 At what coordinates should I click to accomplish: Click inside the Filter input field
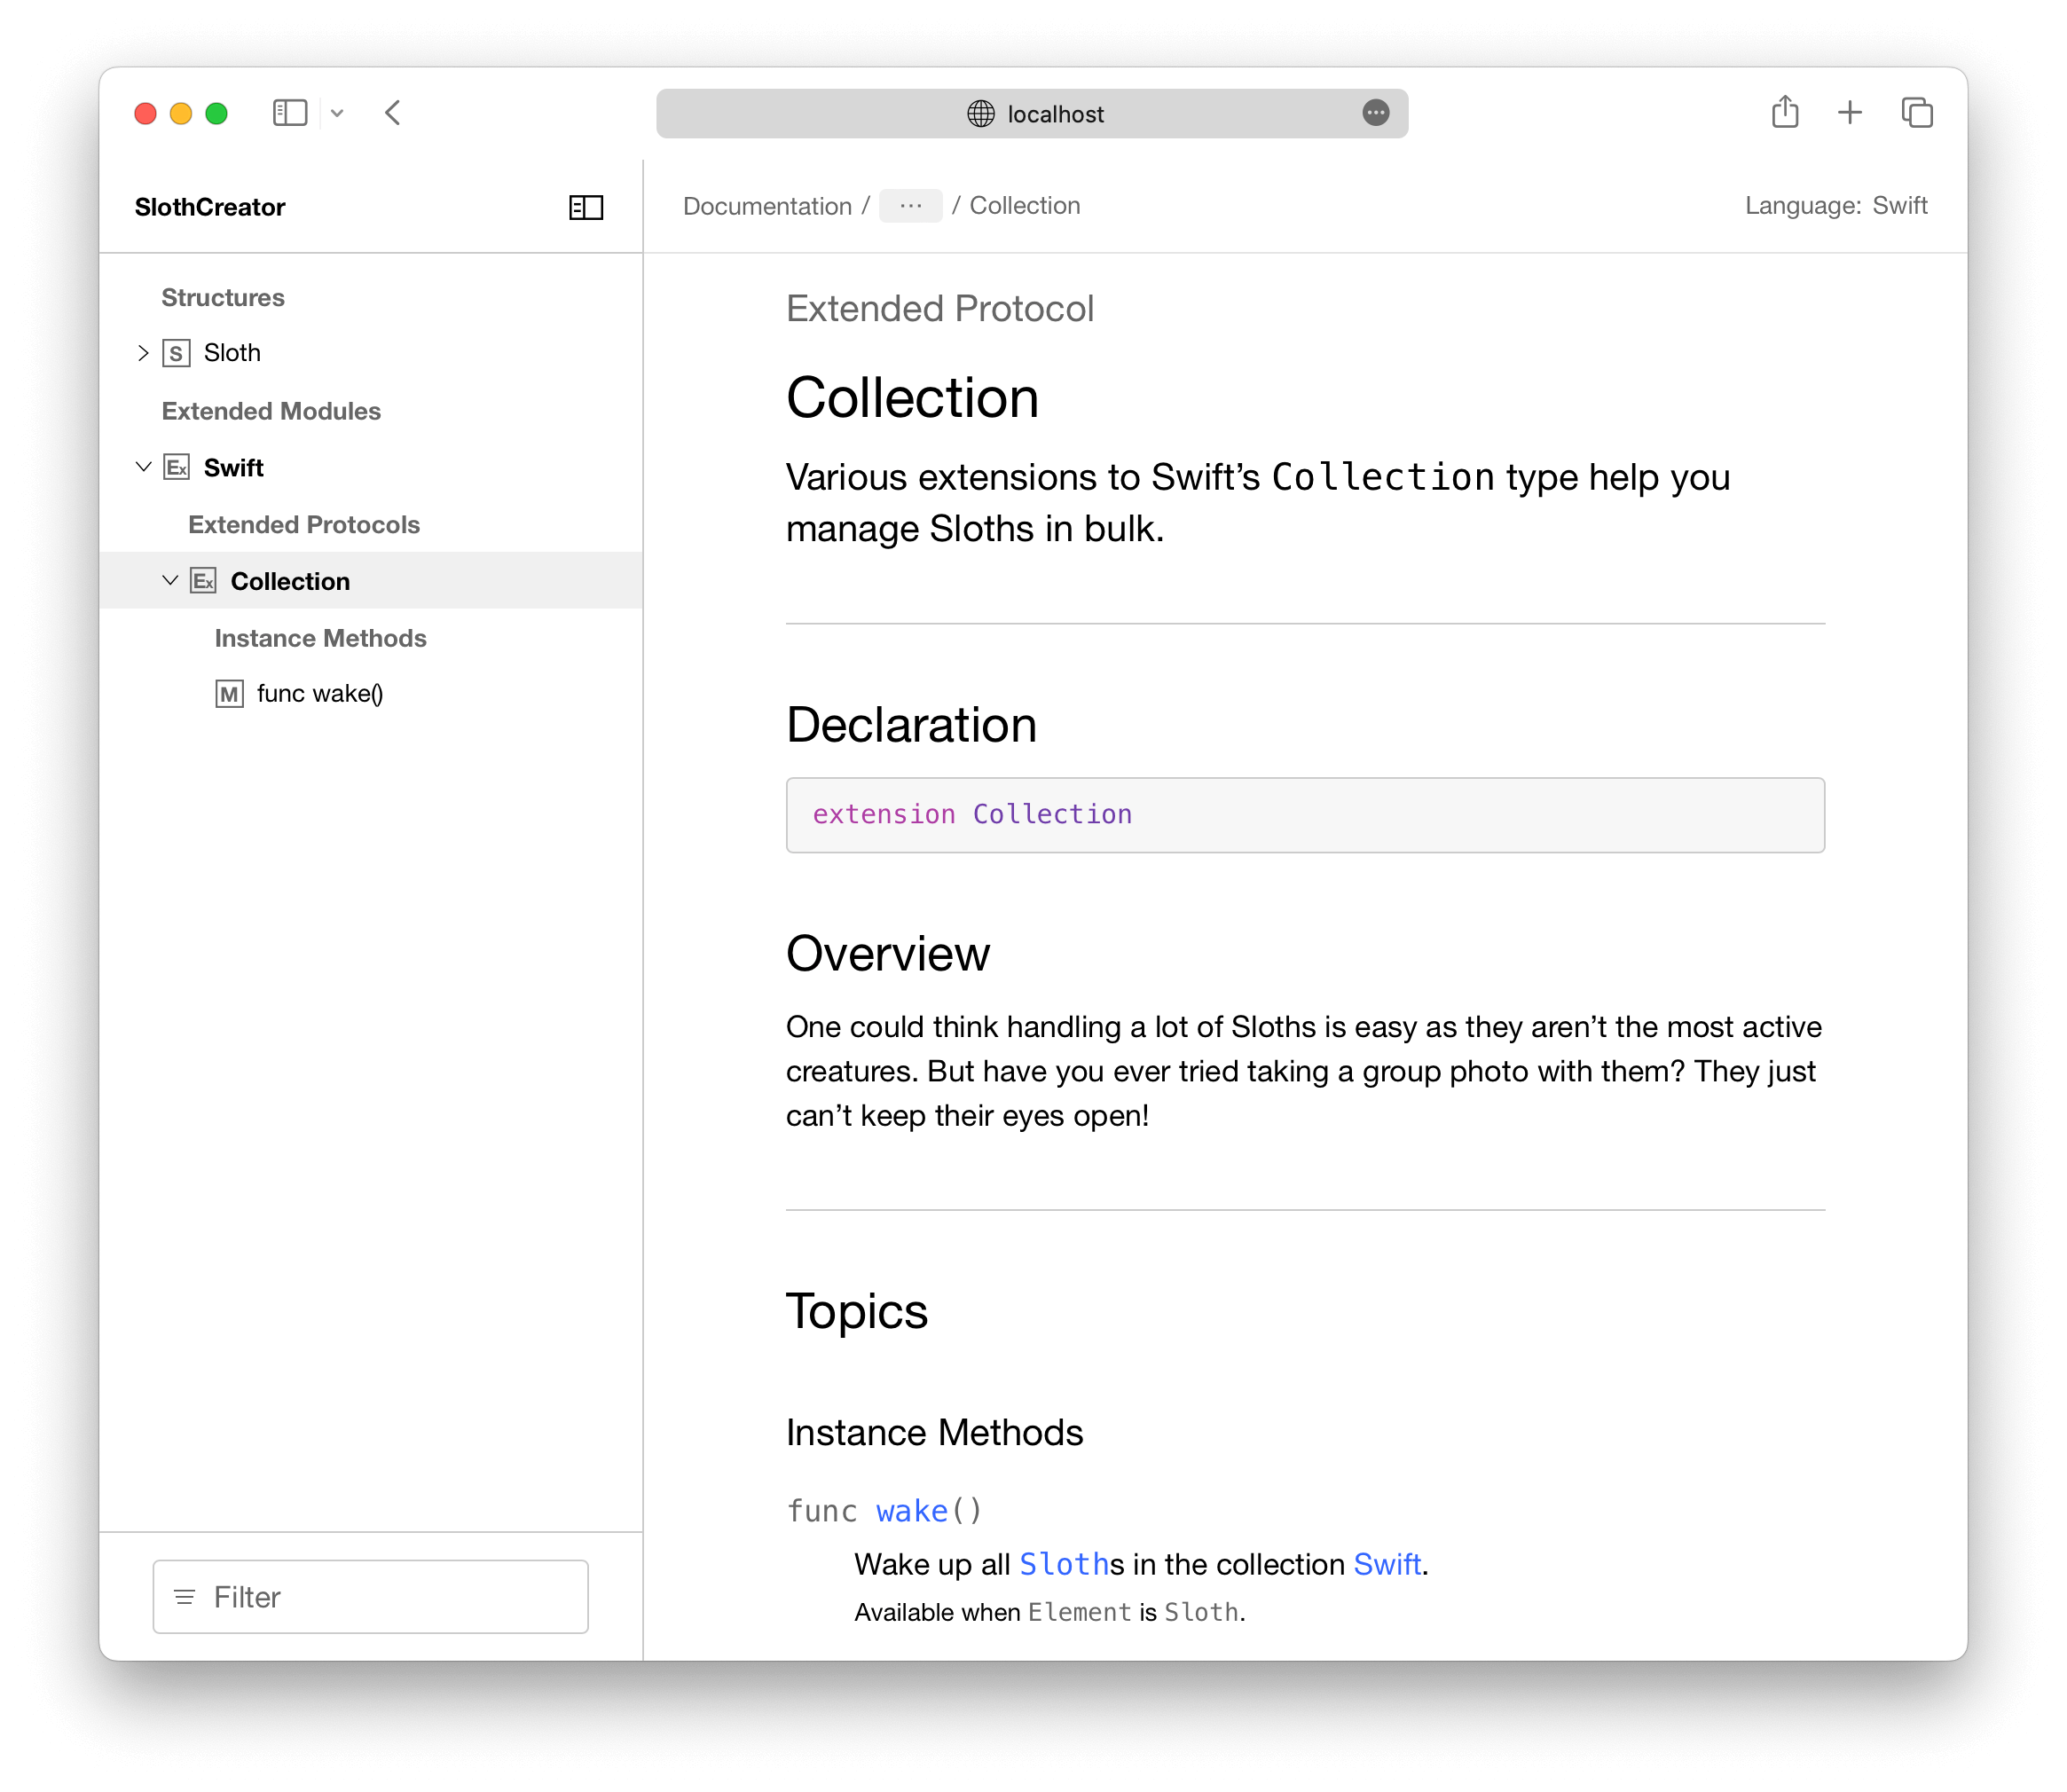pyautogui.click(x=369, y=1596)
